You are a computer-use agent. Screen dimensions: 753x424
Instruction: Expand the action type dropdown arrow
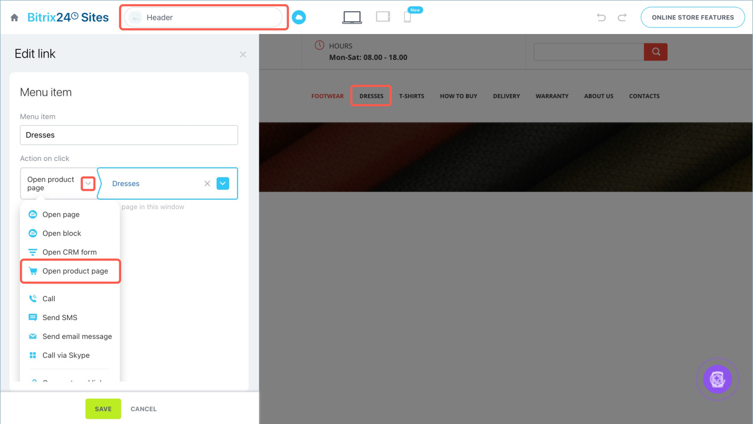pos(88,184)
